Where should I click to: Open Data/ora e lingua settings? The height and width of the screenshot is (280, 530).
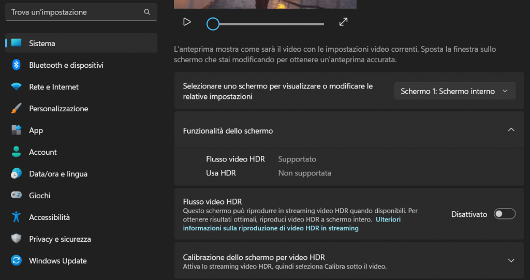pos(58,174)
